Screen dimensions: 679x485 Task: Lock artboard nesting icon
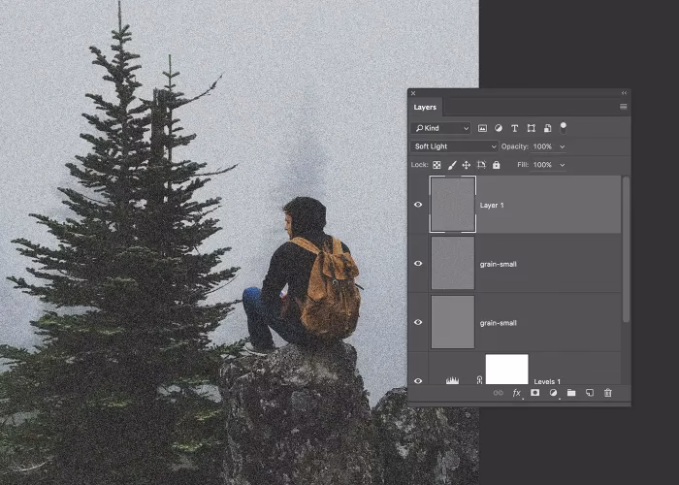point(481,165)
